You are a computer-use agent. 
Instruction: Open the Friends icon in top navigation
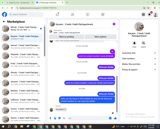pyautogui.click(x=73, y=14)
